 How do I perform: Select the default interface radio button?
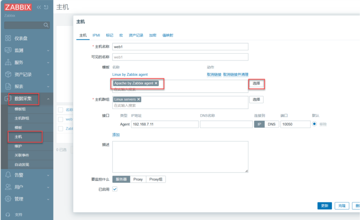[x=314, y=124]
